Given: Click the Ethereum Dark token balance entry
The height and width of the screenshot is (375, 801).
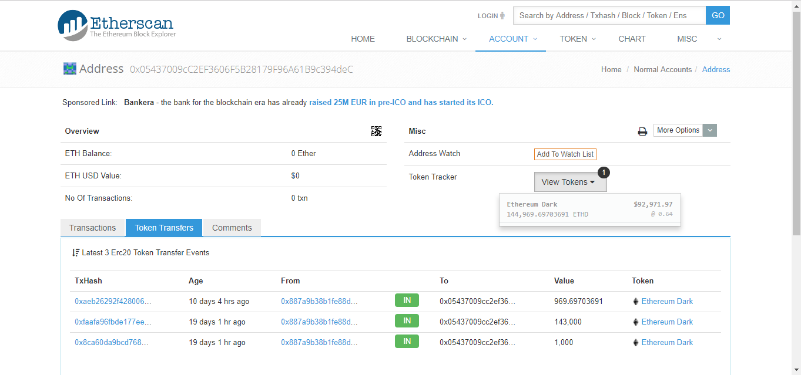Looking at the screenshot, I should 589,210.
